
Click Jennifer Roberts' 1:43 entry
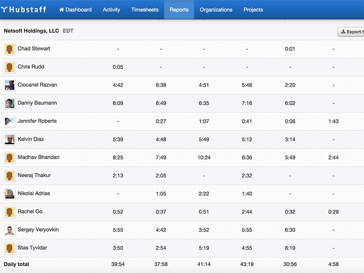coord(334,121)
